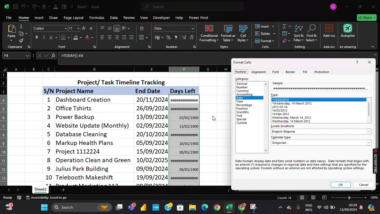Switch to the Insert ribbon tab
380x214 pixels.
(39, 18)
